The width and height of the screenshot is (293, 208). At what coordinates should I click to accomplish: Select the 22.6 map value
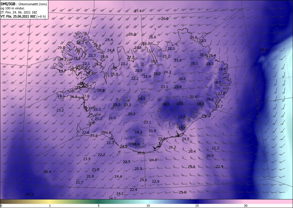pyautogui.click(x=86, y=133)
